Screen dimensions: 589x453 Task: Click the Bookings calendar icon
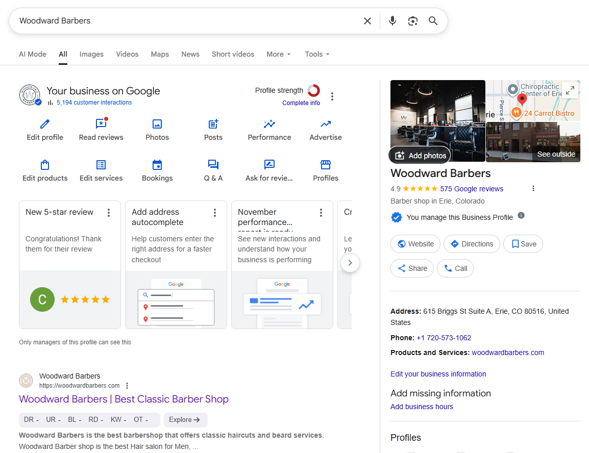pos(157,165)
